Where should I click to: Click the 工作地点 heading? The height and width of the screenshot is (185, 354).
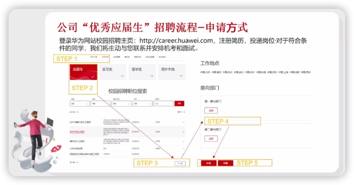pyautogui.click(x=210, y=63)
